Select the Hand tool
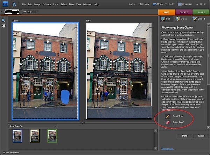 coord(3,26)
